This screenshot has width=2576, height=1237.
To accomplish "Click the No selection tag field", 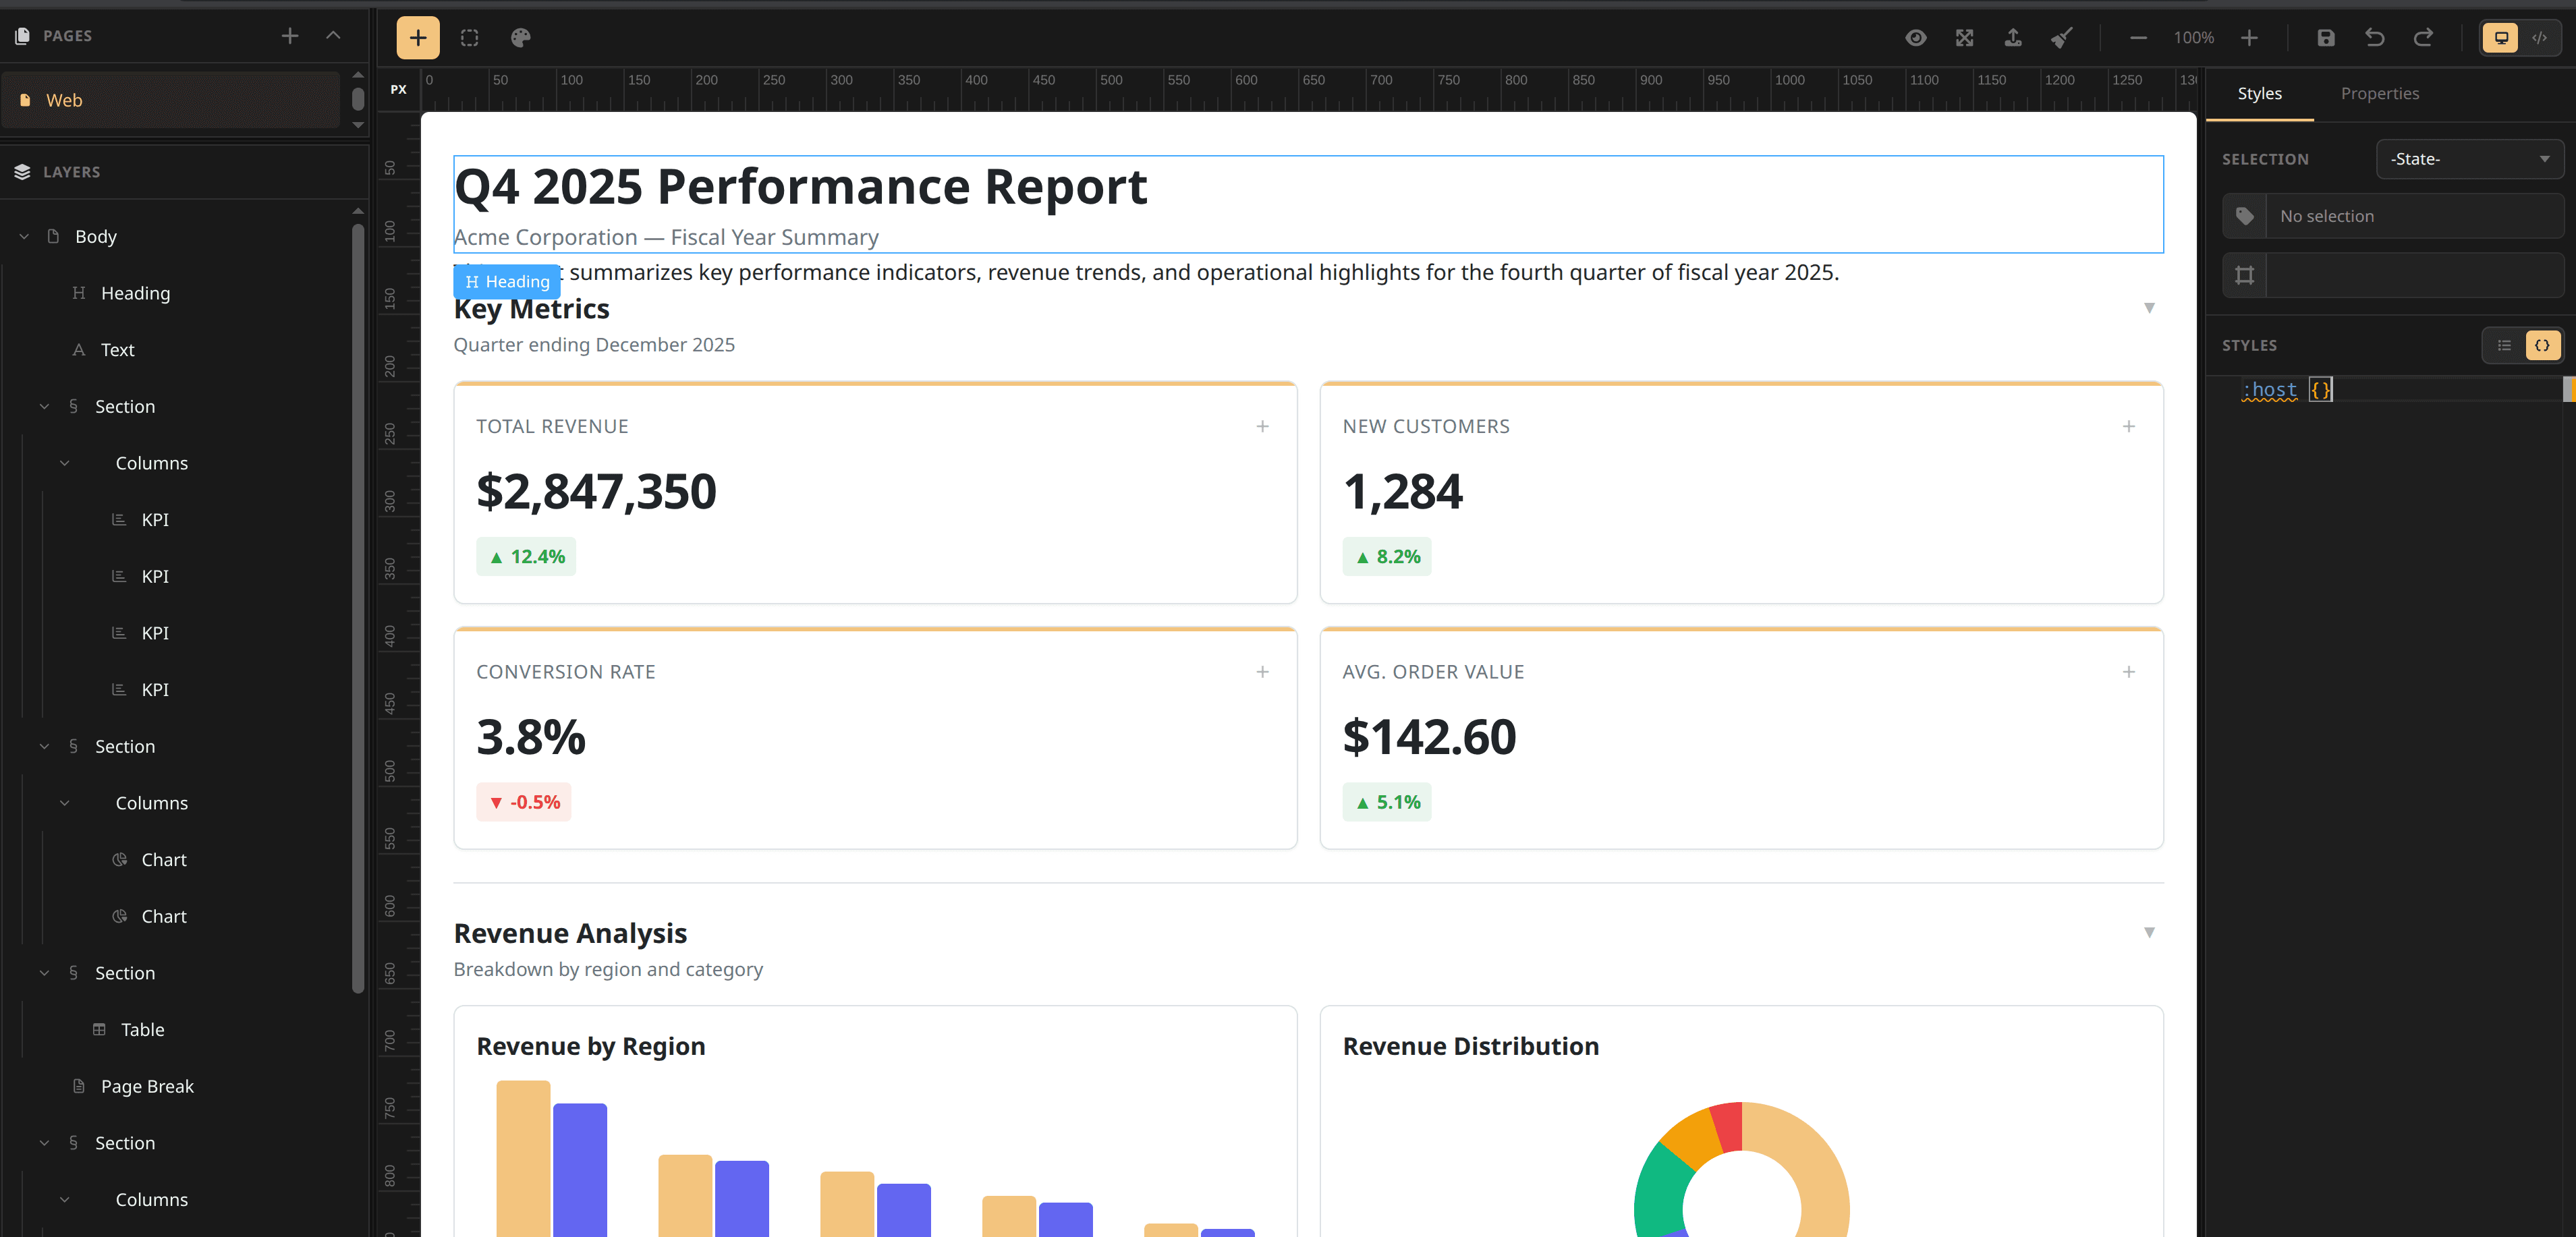I will [x=2414, y=216].
